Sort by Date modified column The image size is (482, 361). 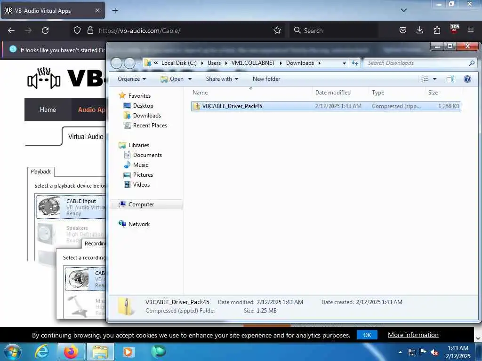340,93
